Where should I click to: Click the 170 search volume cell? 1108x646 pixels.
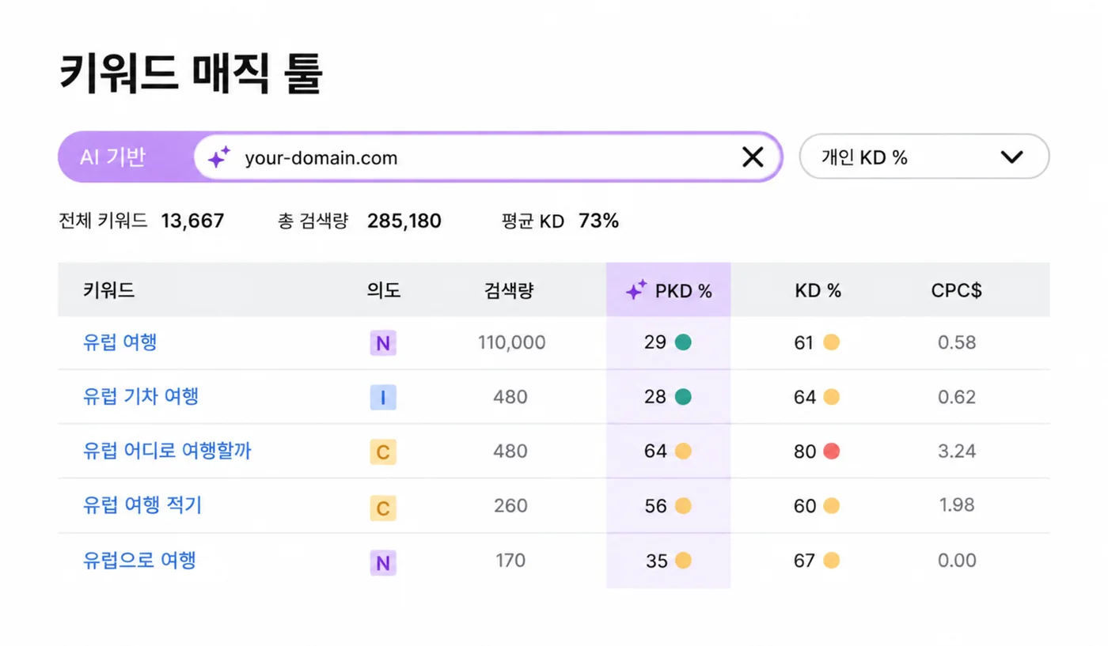510,561
